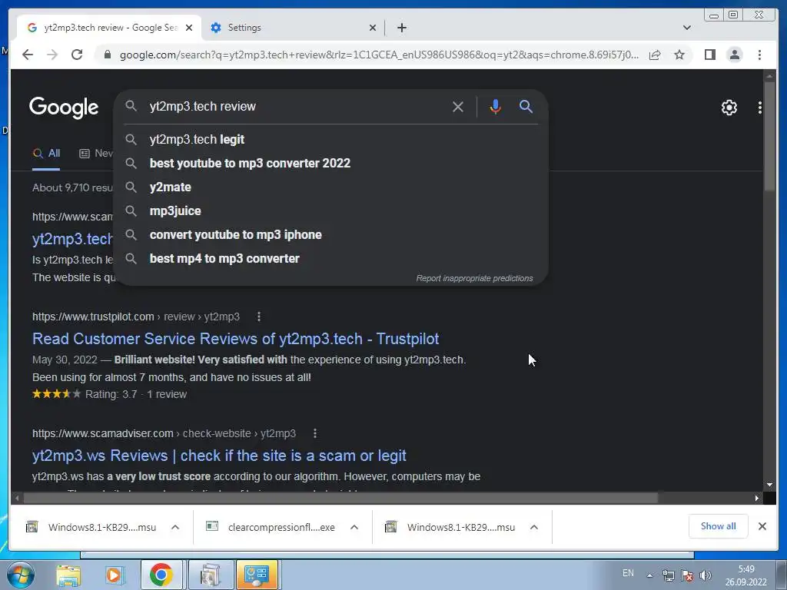Switch to the Settings browser tab

click(x=293, y=28)
